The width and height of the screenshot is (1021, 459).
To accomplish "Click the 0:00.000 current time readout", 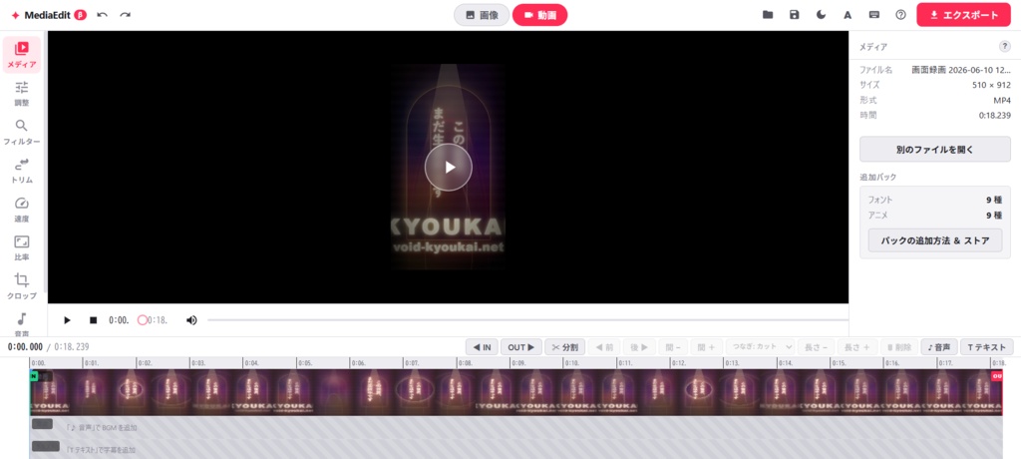I will pos(25,347).
